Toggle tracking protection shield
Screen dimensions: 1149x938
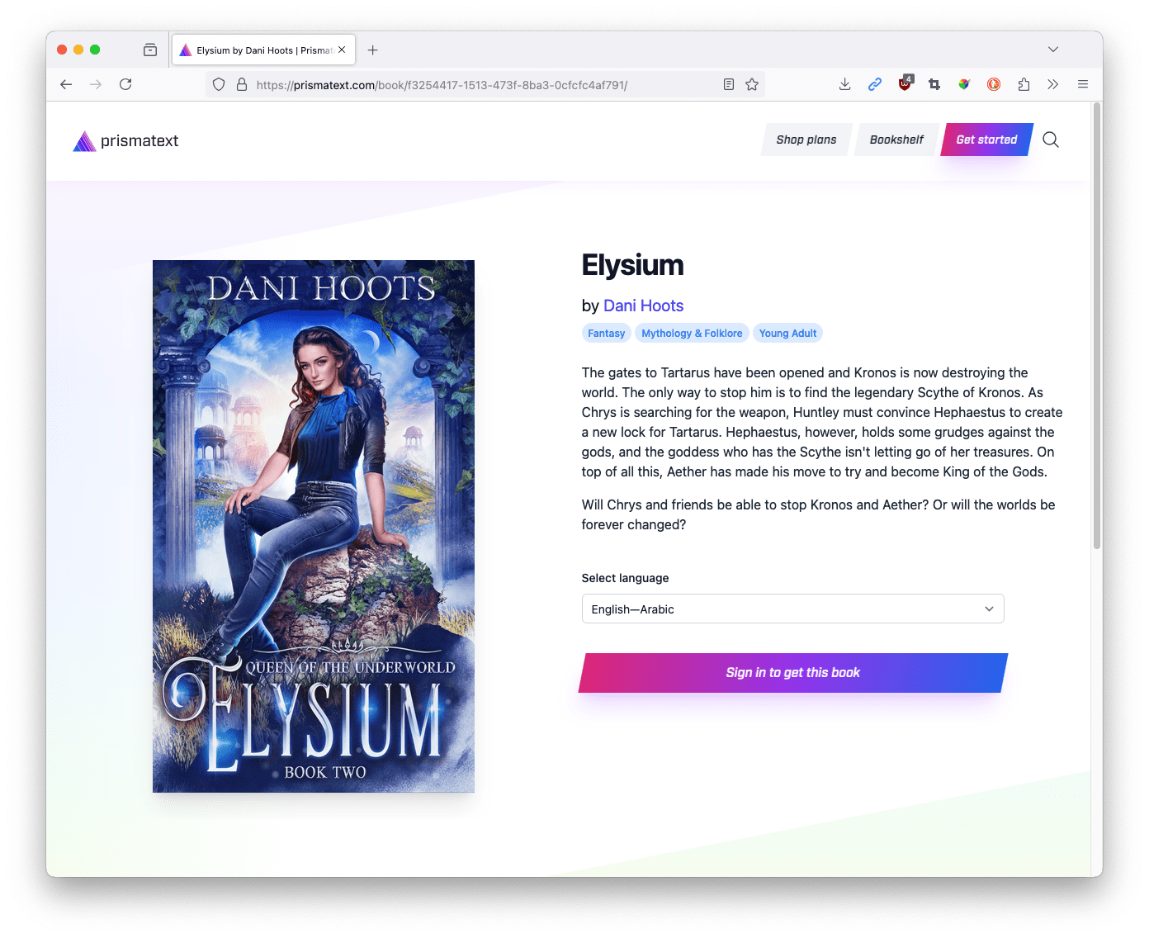pyautogui.click(x=218, y=83)
